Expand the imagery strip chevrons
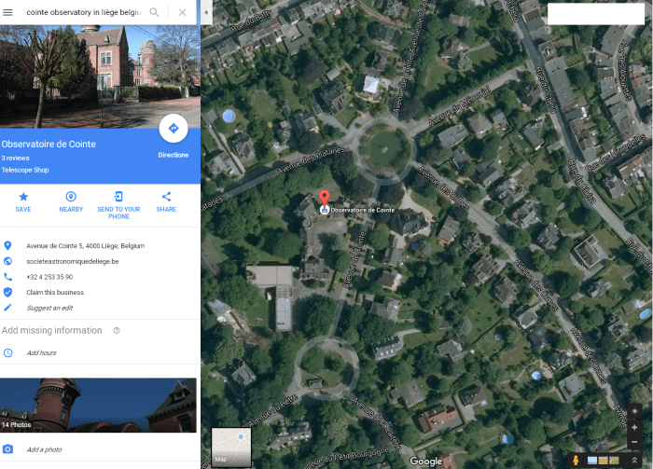The width and height of the screenshot is (653, 469). click(634, 460)
